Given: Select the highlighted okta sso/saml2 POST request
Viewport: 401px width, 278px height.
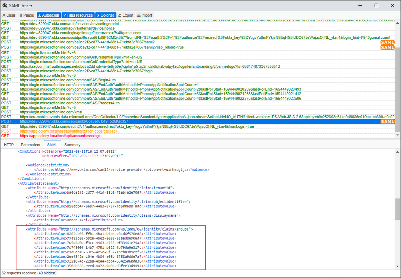Looking at the screenshot, I should (197, 121).
